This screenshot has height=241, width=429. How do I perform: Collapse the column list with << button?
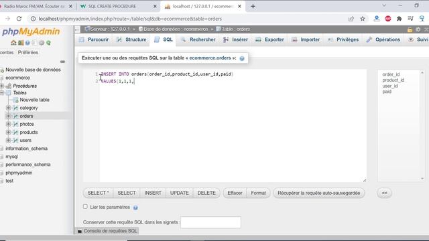384,193
